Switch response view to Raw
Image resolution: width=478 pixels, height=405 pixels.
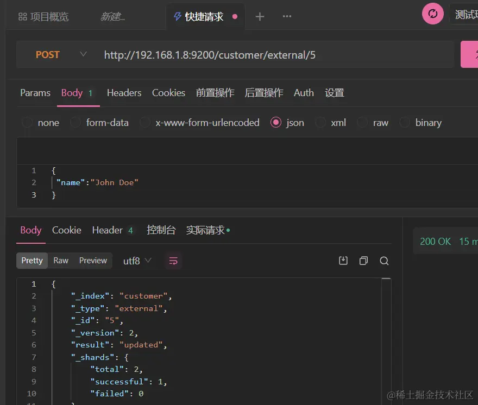pyautogui.click(x=61, y=261)
